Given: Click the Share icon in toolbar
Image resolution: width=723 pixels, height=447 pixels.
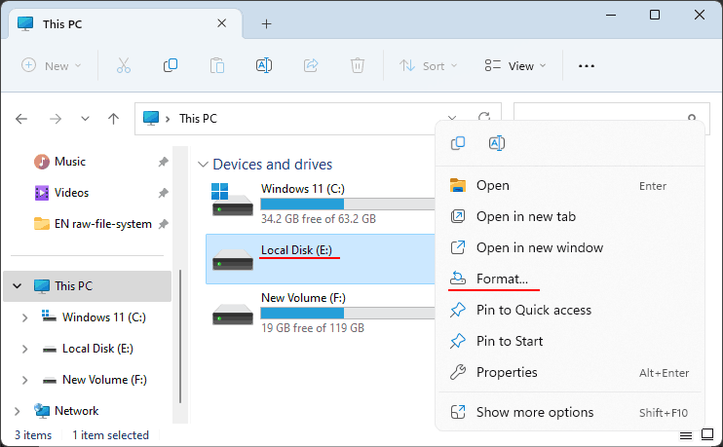Looking at the screenshot, I should coord(311,65).
